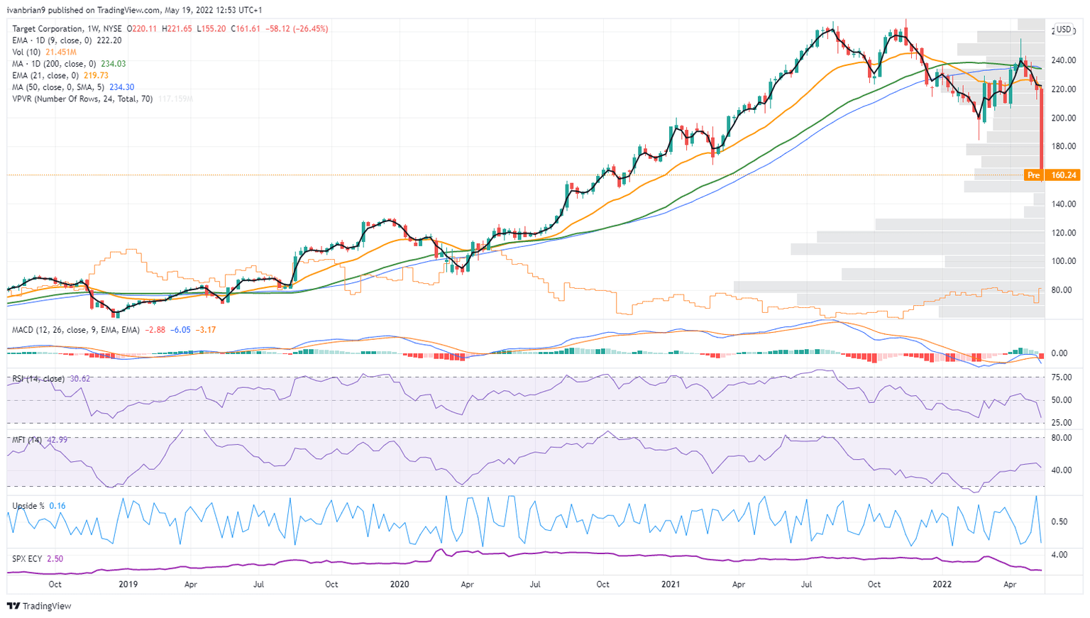Click the Upside % pane label
The width and height of the screenshot is (1090, 618).
28,506
